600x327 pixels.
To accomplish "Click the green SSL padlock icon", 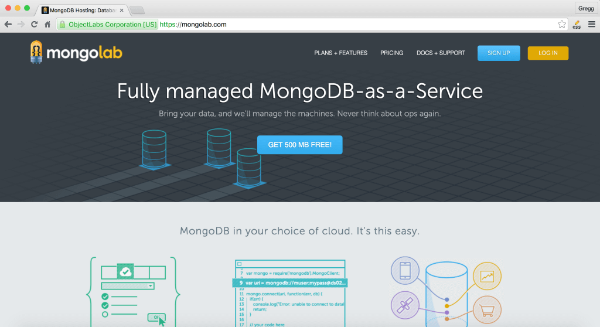I will tap(62, 25).
